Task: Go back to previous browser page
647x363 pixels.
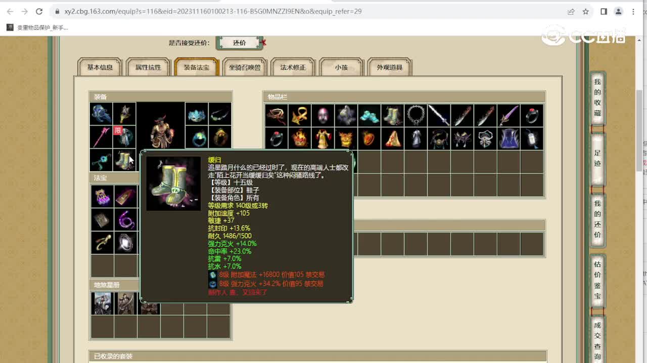Action: [x=10, y=11]
